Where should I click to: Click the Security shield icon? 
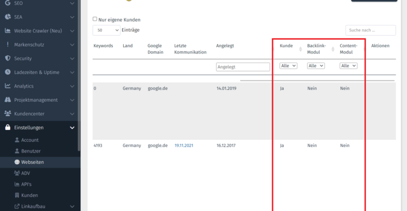point(8,58)
